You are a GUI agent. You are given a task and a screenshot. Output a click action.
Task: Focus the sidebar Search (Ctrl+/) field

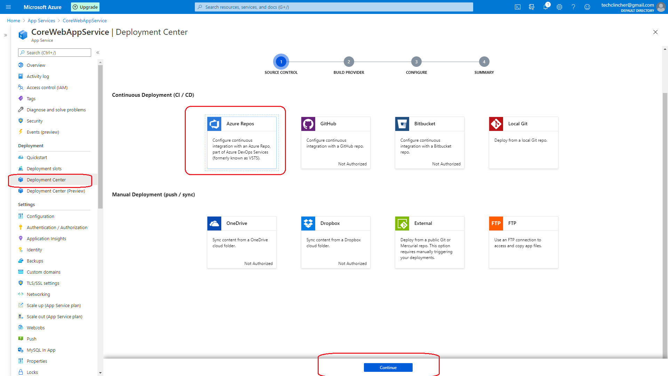pyautogui.click(x=55, y=53)
